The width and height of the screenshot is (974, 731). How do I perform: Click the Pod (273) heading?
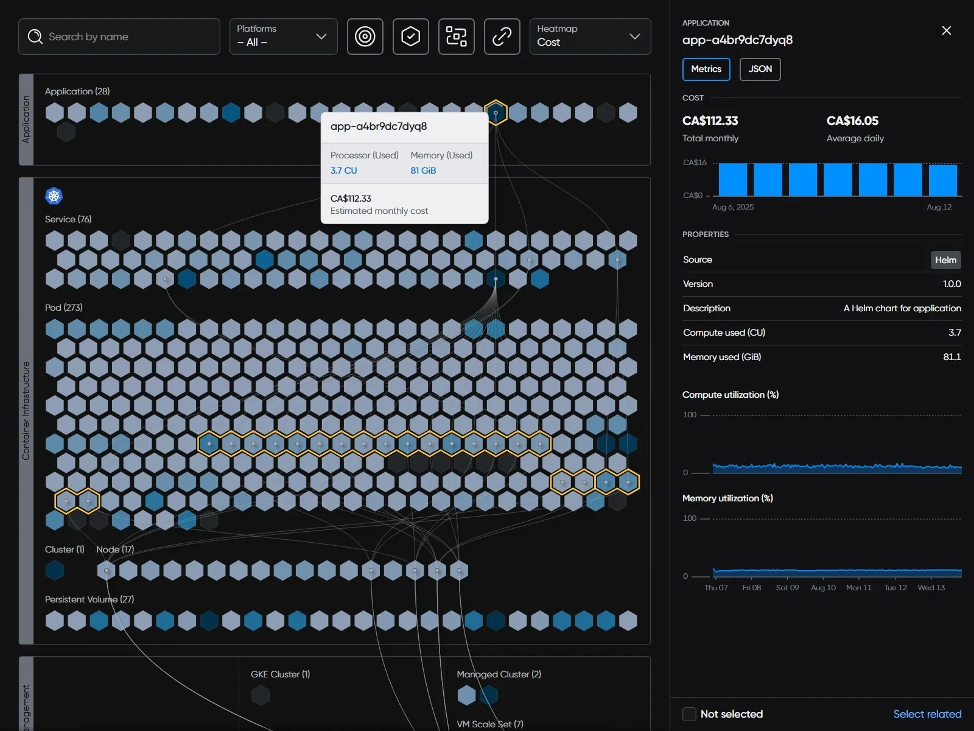(x=64, y=308)
